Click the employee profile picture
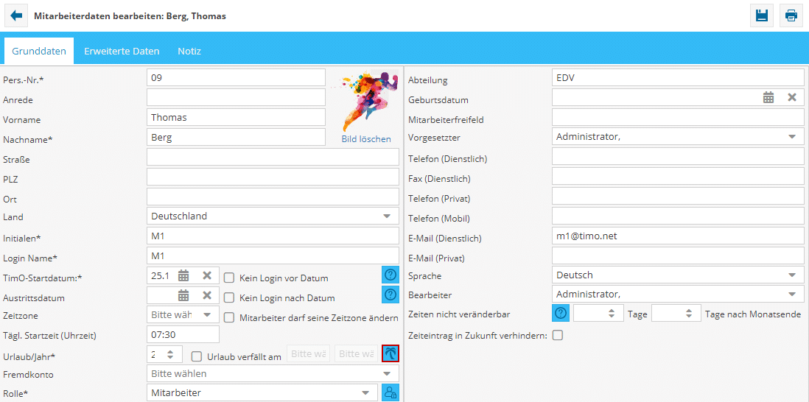The height and width of the screenshot is (402, 809). (x=366, y=100)
